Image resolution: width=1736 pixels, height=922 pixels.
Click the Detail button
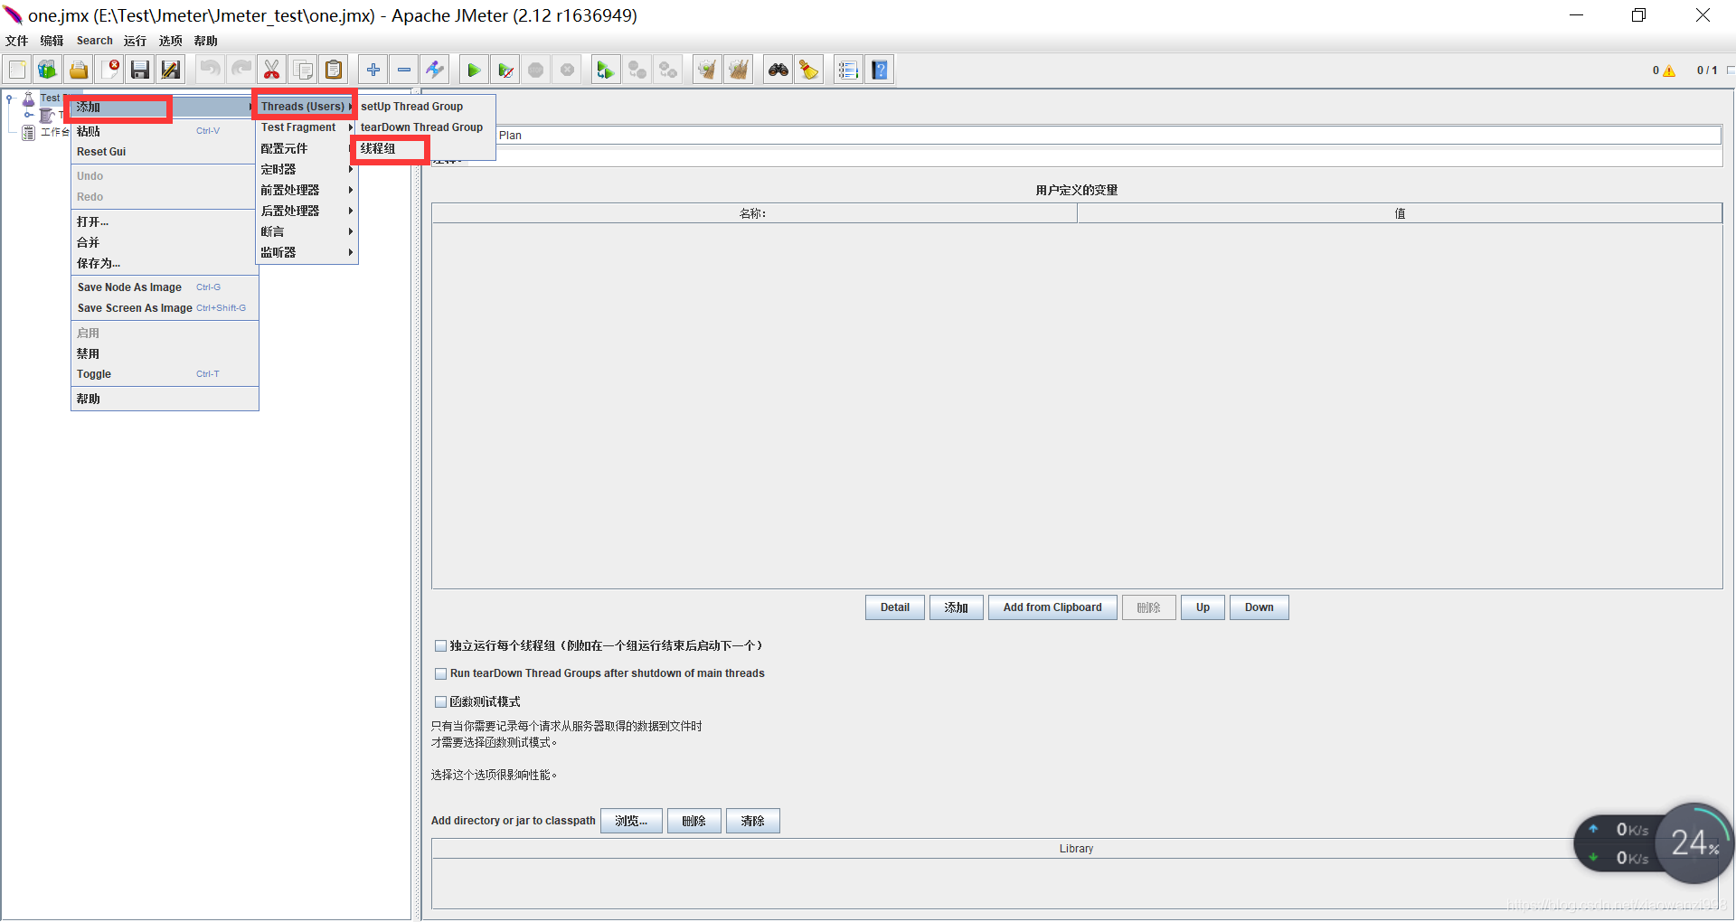click(x=895, y=607)
